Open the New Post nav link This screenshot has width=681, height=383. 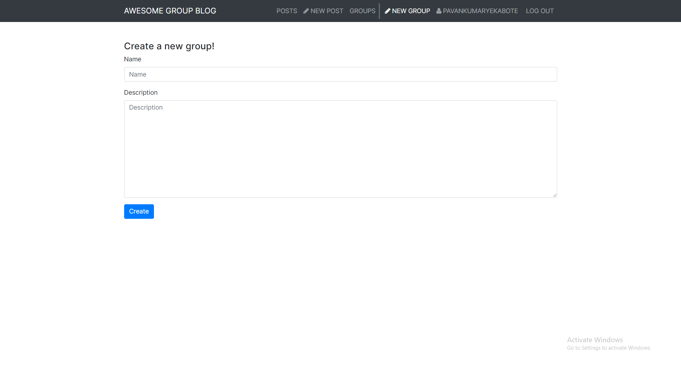(323, 11)
